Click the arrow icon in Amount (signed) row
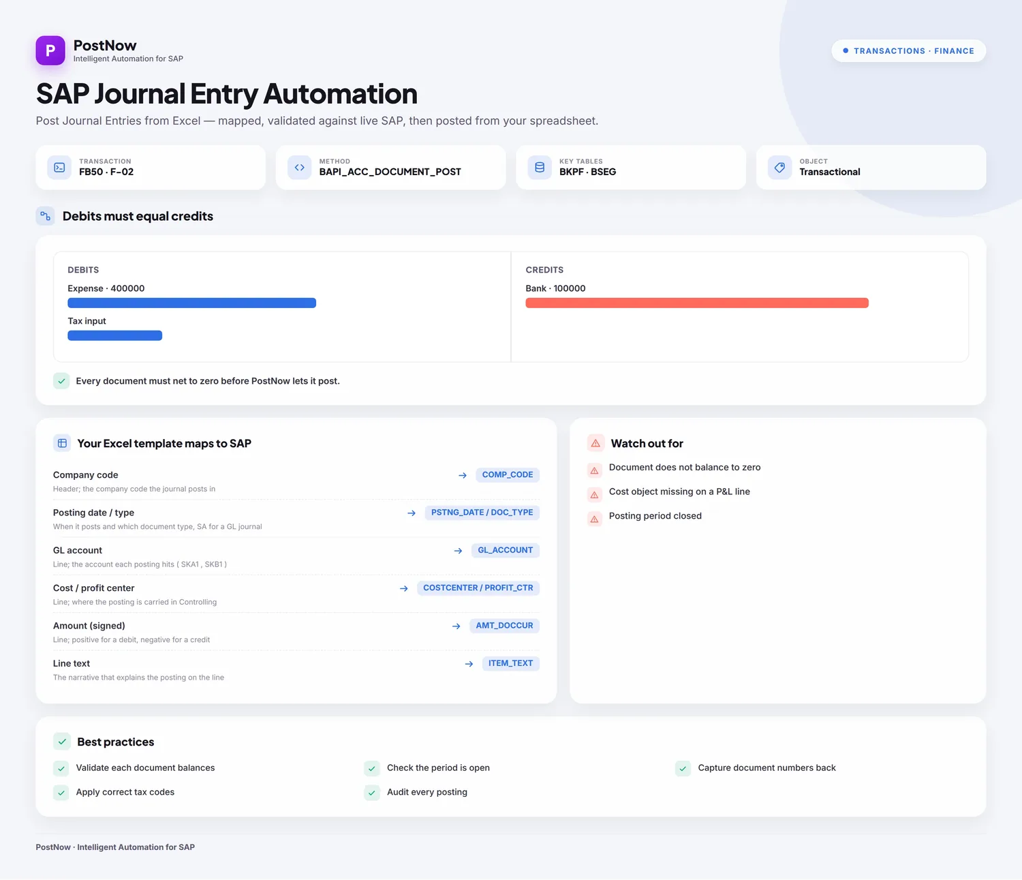 pyautogui.click(x=456, y=626)
